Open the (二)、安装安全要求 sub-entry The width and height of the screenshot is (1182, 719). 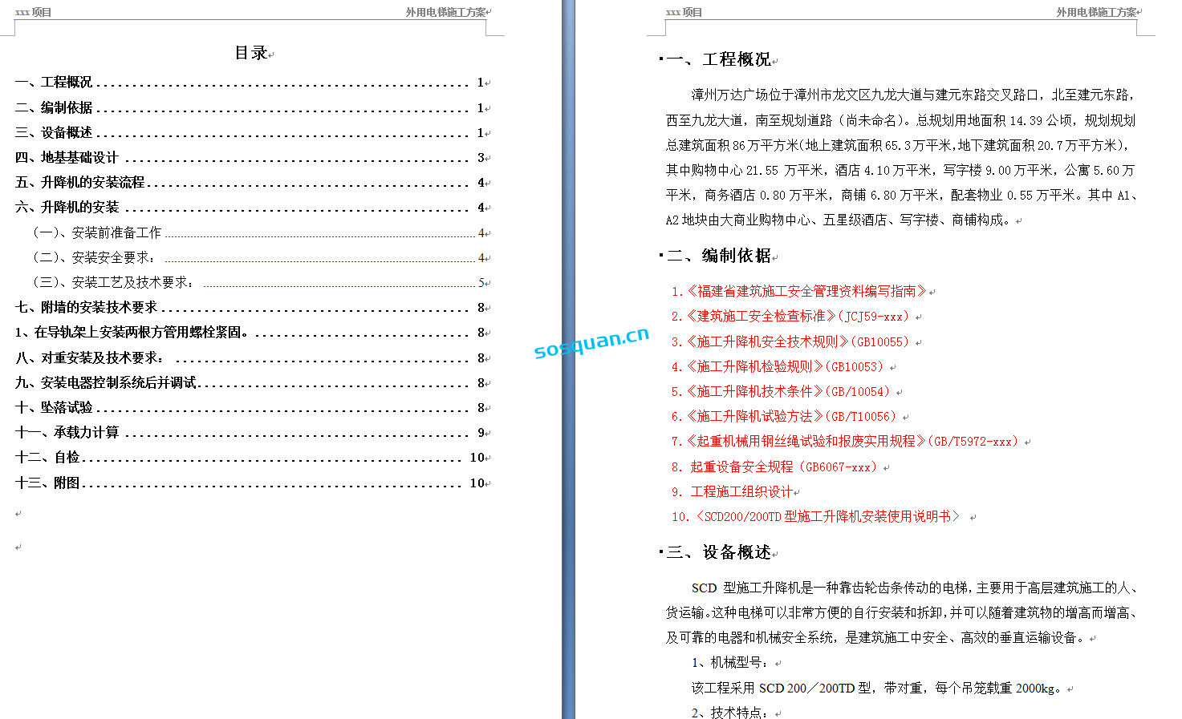(94, 257)
